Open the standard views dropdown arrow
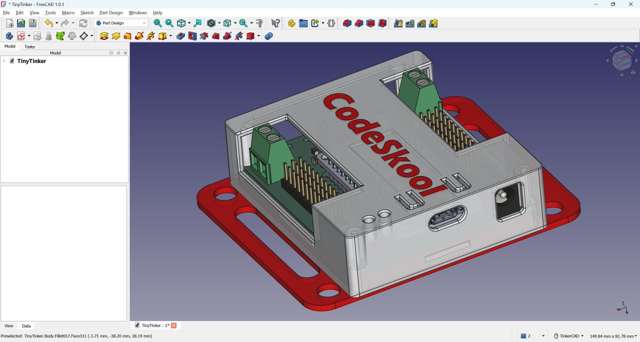This screenshot has height=342, width=640. point(189,23)
